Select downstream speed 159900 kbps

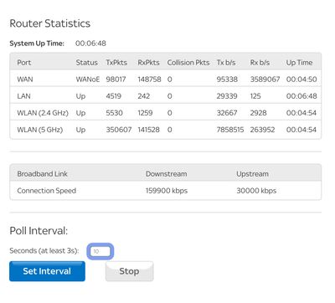pos(167,191)
